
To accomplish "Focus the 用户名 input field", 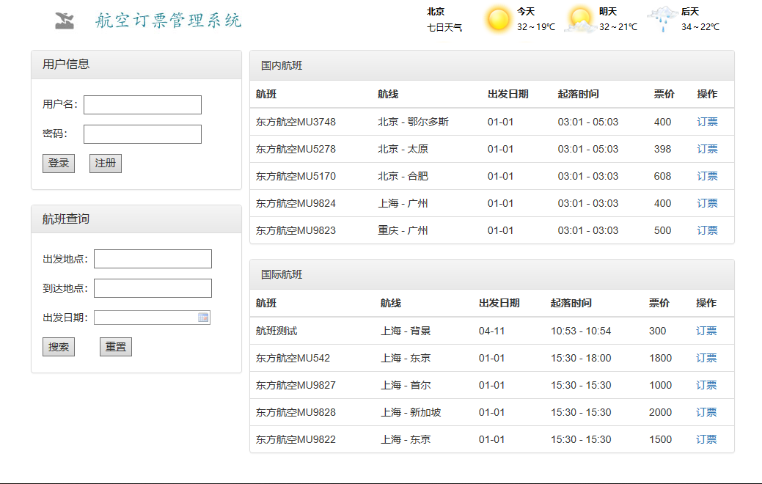I will coord(142,105).
